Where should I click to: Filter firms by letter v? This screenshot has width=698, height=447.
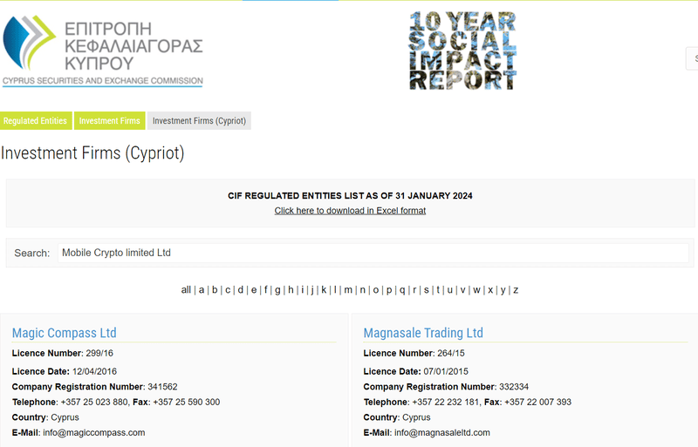click(x=463, y=290)
